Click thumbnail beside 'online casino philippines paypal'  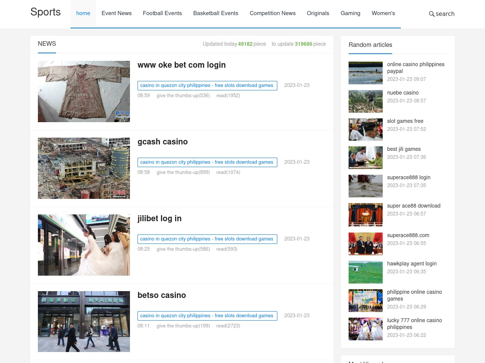[366, 73]
